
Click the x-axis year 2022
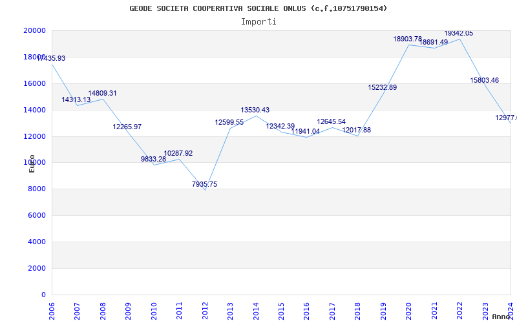(x=459, y=311)
